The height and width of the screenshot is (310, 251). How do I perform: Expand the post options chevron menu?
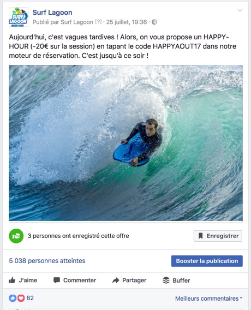tap(240, 10)
